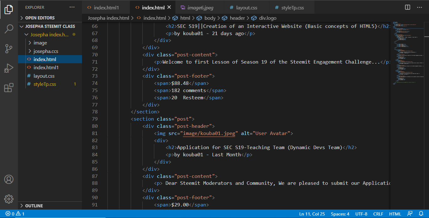The height and width of the screenshot is (218, 429).
Task: Click $88.48 text on line 74
Action: (x=180, y=83)
